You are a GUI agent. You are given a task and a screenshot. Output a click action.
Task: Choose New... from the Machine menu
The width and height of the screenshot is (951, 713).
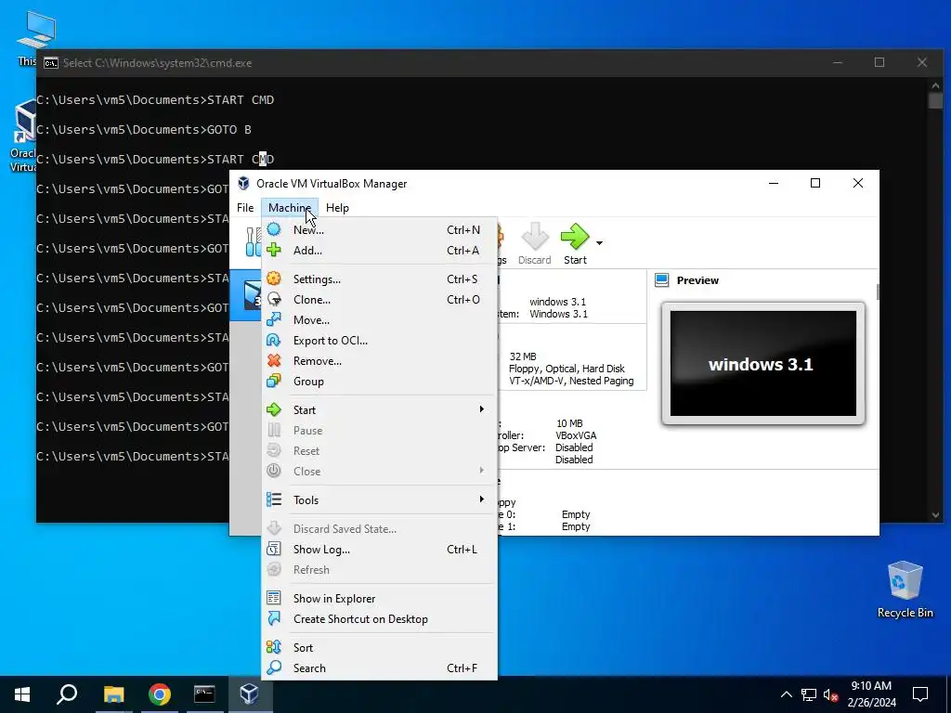pos(380,230)
